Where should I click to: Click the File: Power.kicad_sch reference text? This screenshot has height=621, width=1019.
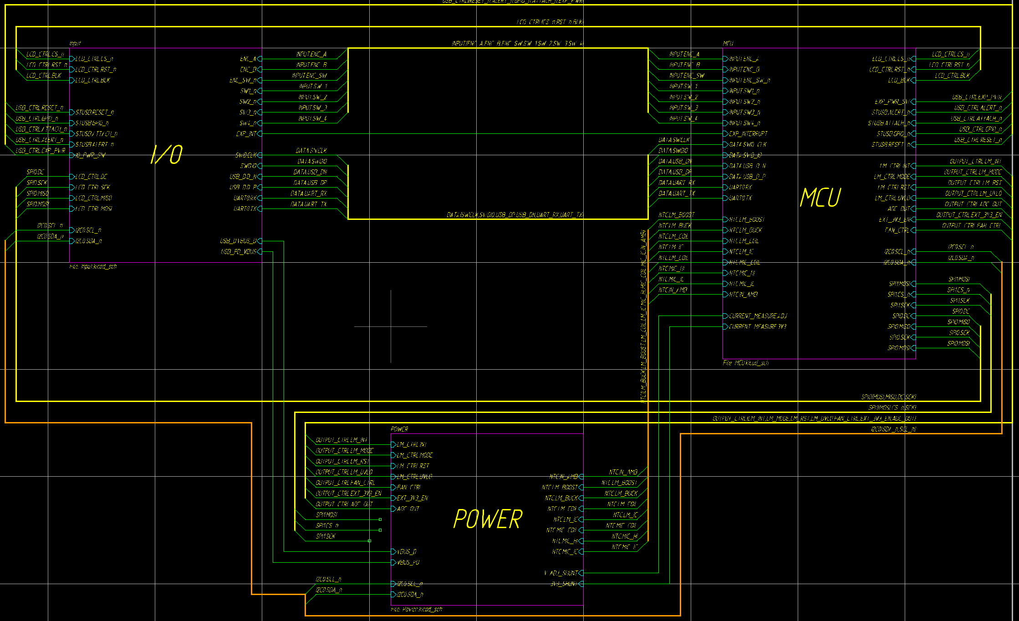pos(417,609)
